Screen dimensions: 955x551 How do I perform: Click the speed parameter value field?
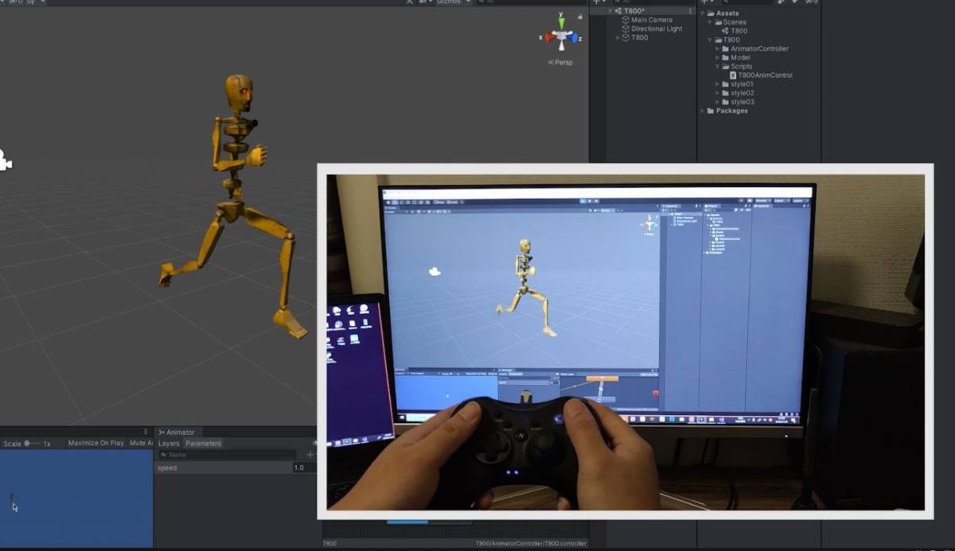302,468
